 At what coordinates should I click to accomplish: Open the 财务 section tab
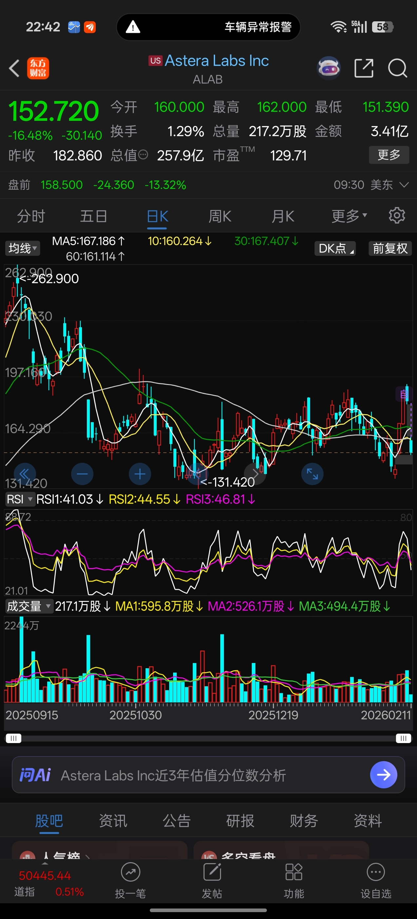[x=304, y=821]
